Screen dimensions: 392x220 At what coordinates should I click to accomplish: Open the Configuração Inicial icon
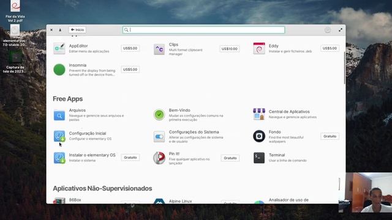(59, 136)
